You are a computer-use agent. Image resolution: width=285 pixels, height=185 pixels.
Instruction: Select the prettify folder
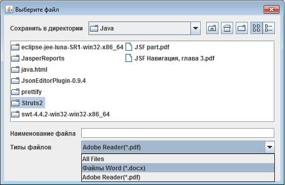click(x=26, y=92)
